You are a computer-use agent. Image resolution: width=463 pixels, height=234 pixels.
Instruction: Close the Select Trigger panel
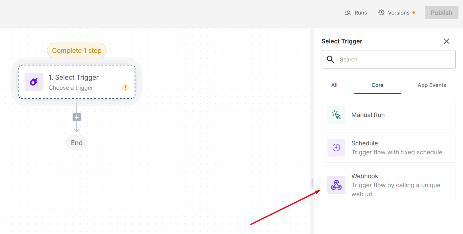(446, 41)
